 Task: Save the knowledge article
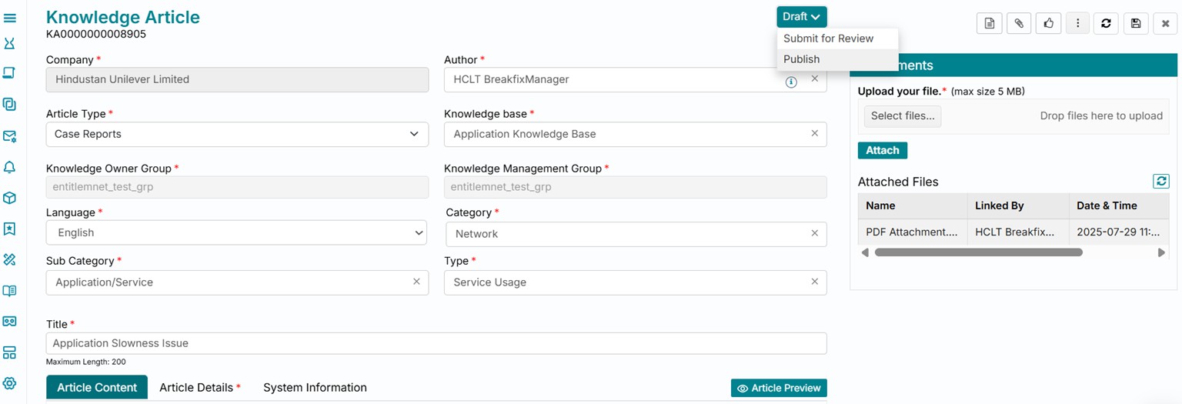pos(1136,24)
